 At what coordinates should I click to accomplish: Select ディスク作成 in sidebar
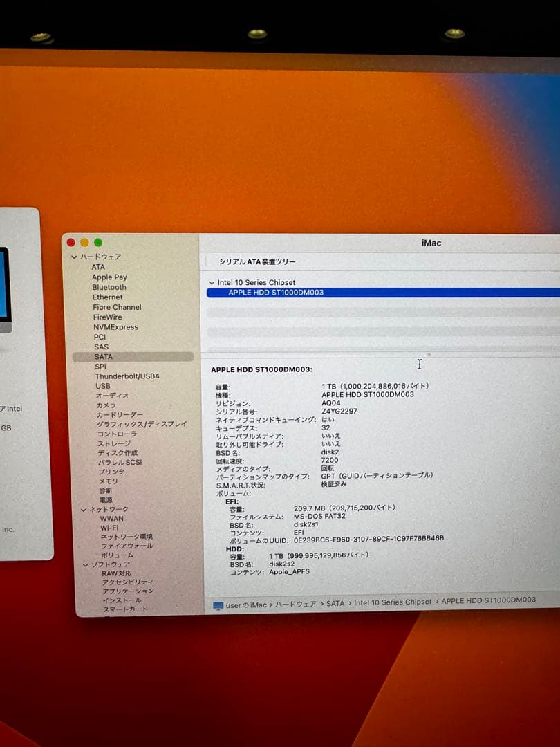[x=118, y=453]
